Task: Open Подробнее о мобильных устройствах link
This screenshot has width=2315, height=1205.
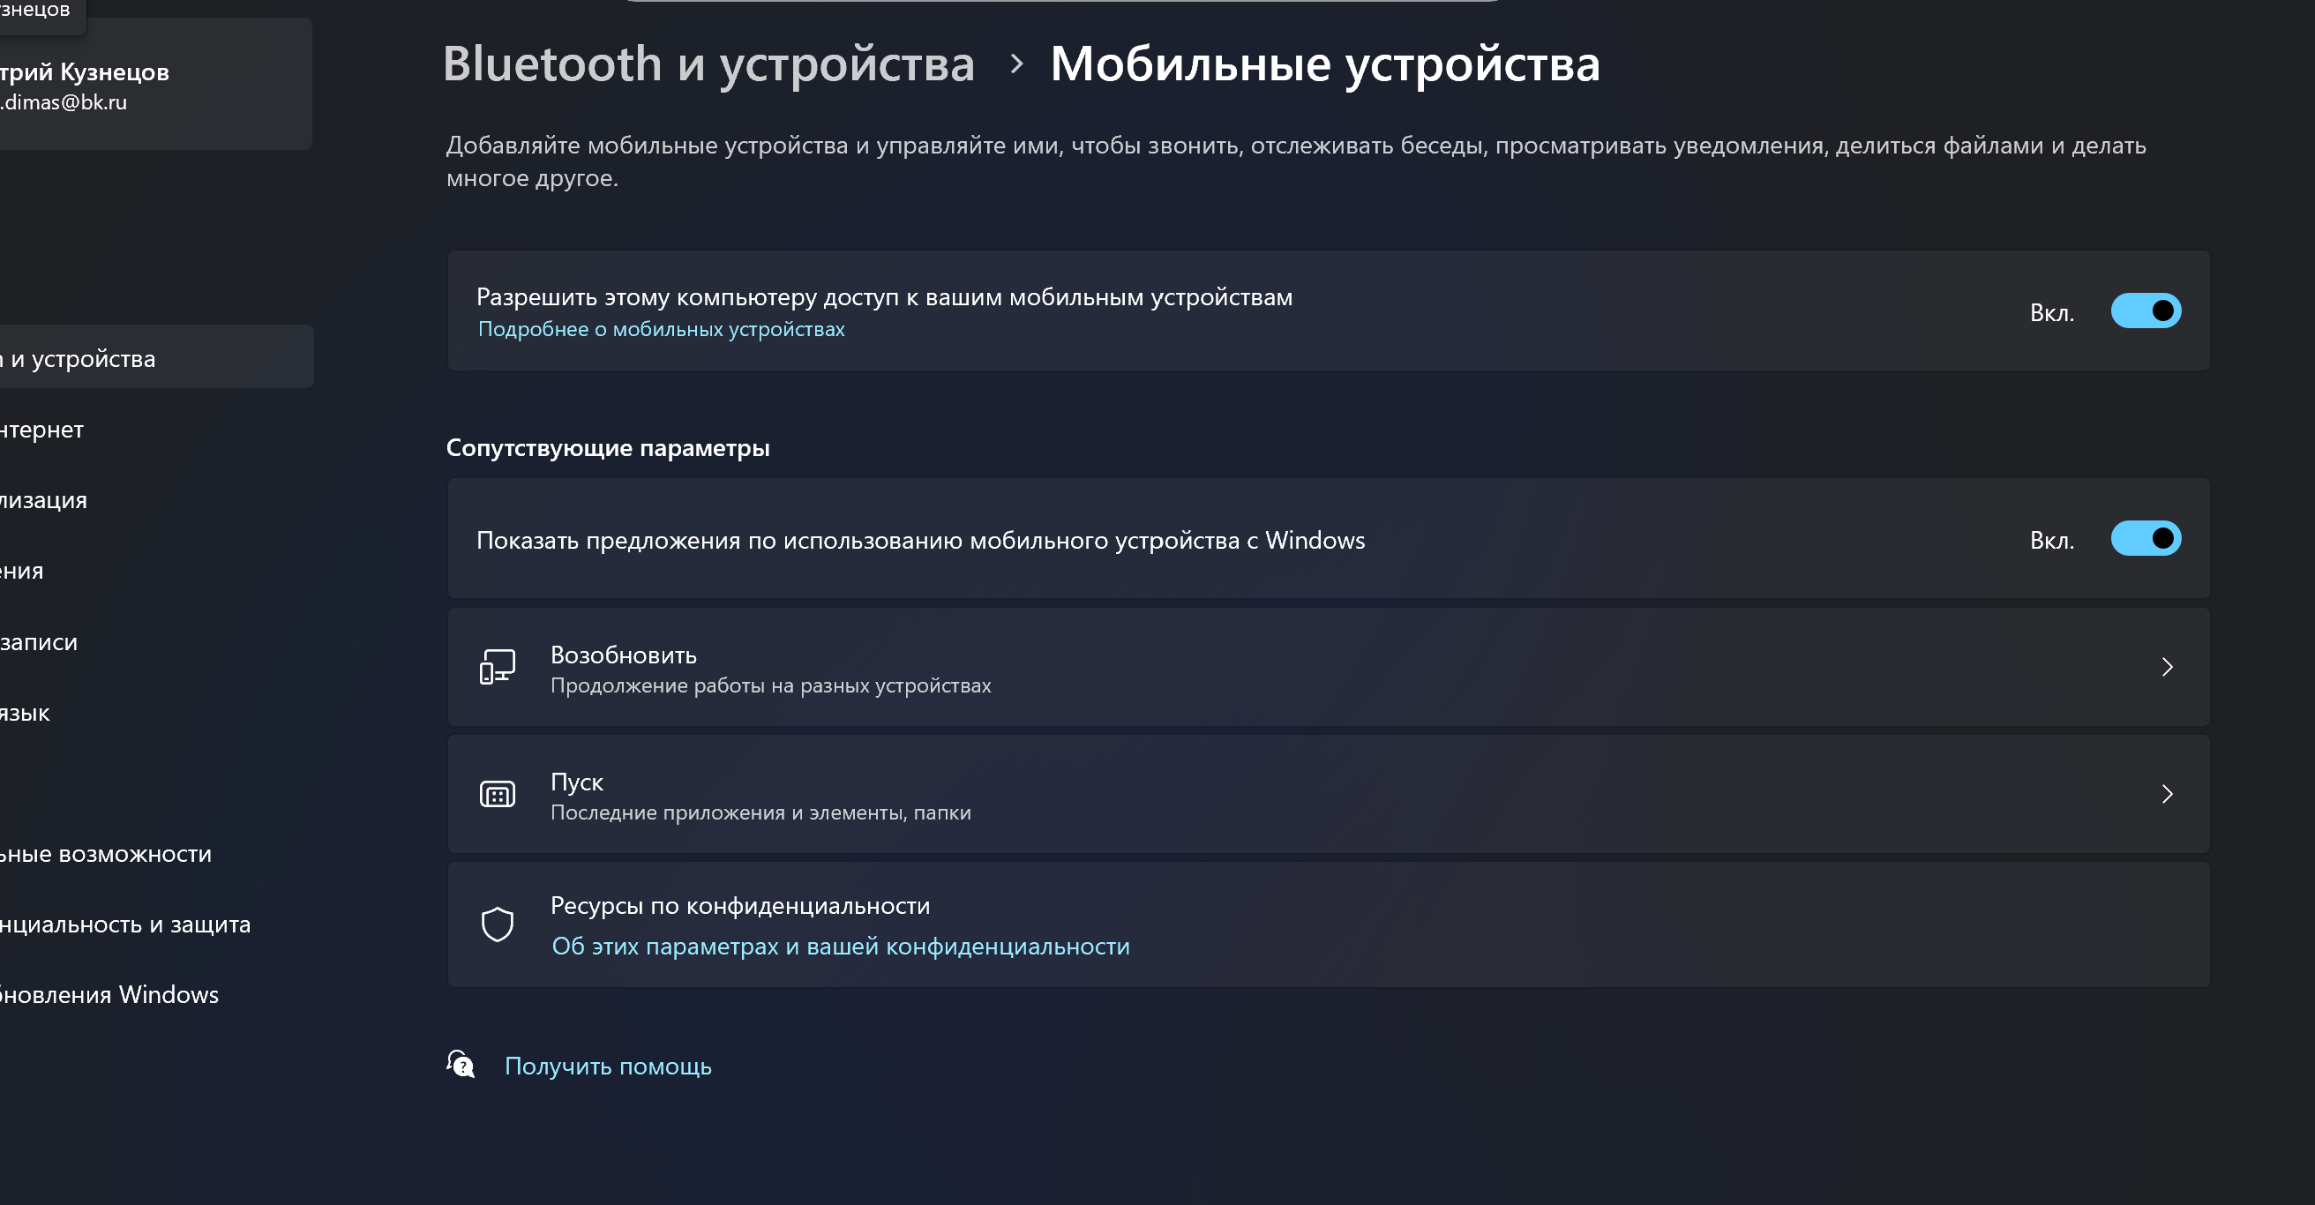Action: coord(661,329)
